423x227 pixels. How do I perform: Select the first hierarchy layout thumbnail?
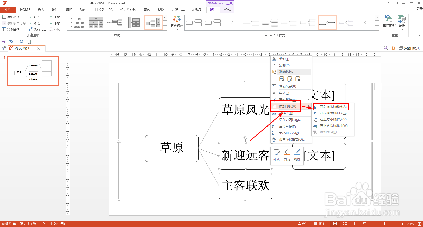[77, 23]
